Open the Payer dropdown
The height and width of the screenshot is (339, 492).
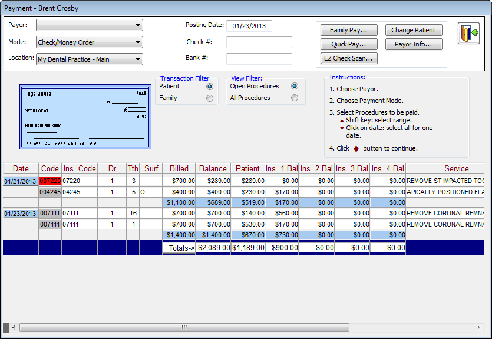click(138, 25)
